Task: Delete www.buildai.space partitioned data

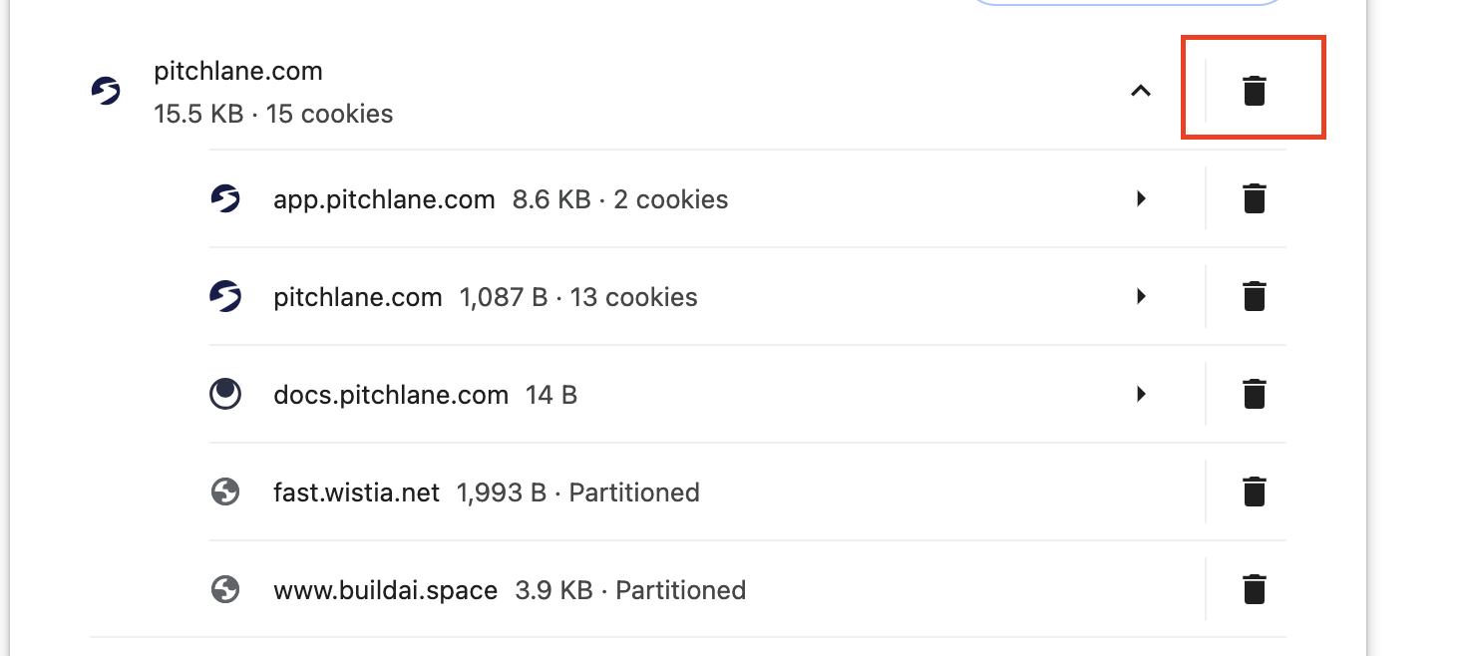Action: click(1254, 589)
